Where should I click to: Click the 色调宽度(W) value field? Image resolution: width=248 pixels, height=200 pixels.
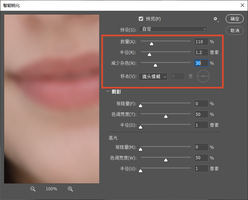point(201,158)
